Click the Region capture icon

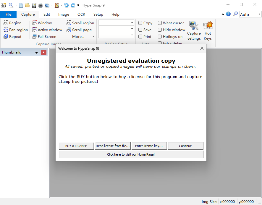(6, 23)
